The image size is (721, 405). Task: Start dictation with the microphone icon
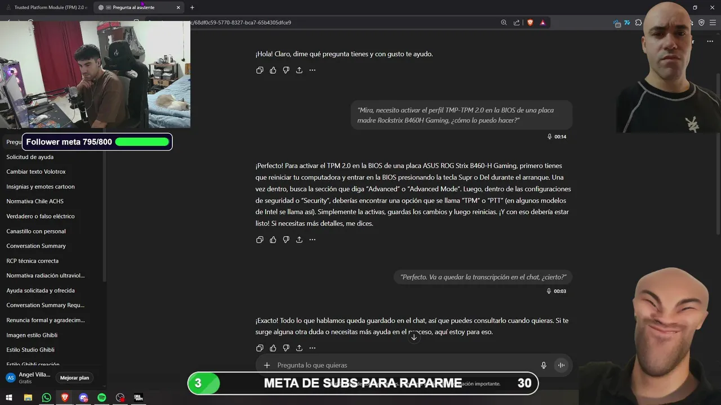click(x=544, y=365)
